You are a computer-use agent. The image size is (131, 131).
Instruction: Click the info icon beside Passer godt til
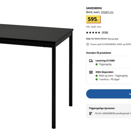click(x=88, y=44)
